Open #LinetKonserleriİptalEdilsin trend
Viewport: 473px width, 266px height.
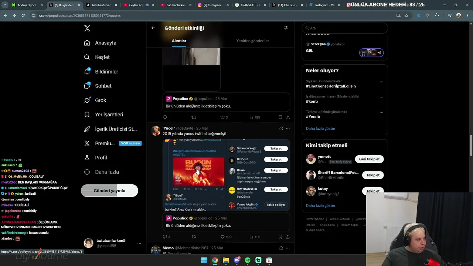(331, 86)
